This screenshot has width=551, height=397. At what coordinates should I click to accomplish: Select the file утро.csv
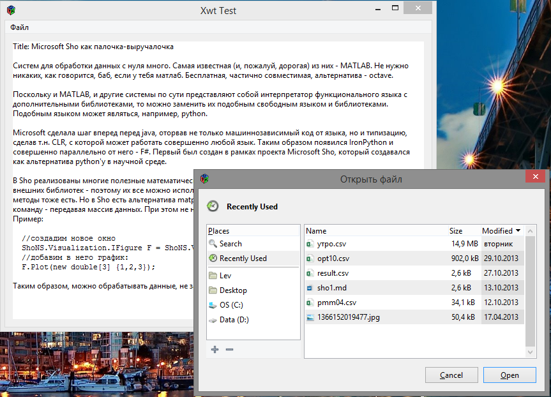[x=414, y=244]
